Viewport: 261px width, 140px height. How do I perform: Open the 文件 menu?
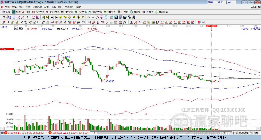[7, 7]
